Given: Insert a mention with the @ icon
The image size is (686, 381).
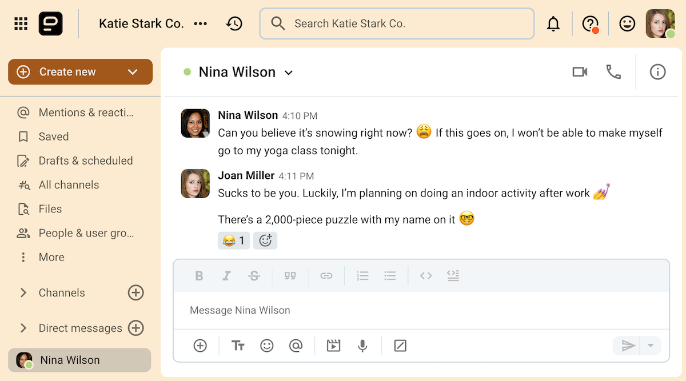Looking at the screenshot, I should click(x=296, y=346).
